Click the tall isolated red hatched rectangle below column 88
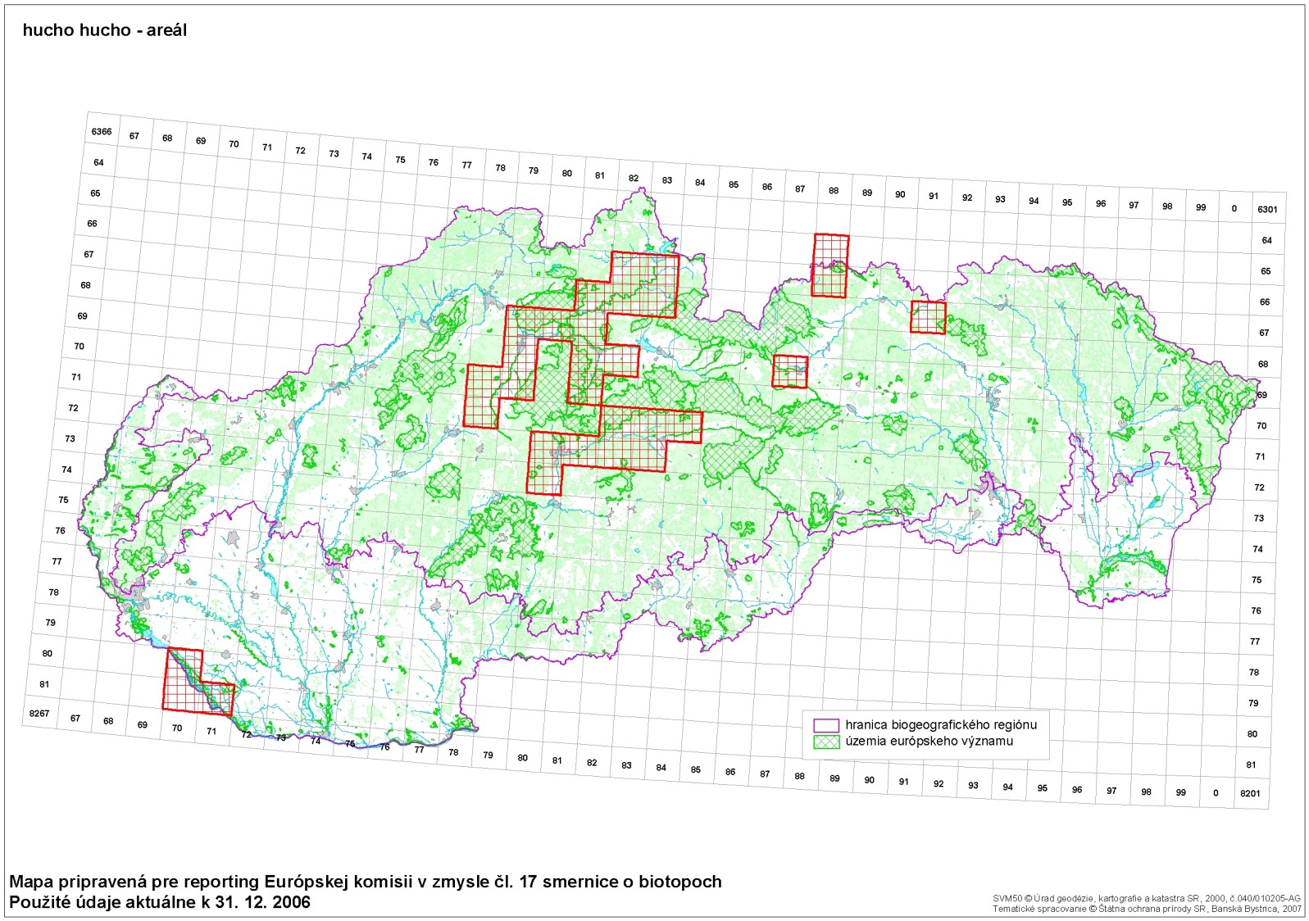This screenshot has width=1309, height=921. point(829,265)
